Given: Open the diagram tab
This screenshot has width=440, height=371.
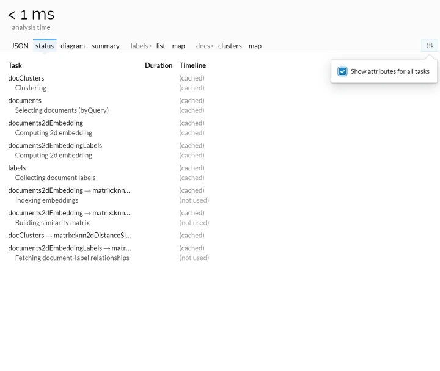Looking at the screenshot, I should click(x=73, y=46).
